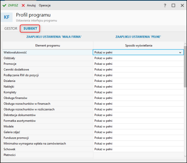Select the Płatności row label
The image size is (187, 163).
pyautogui.click(x=10, y=155)
